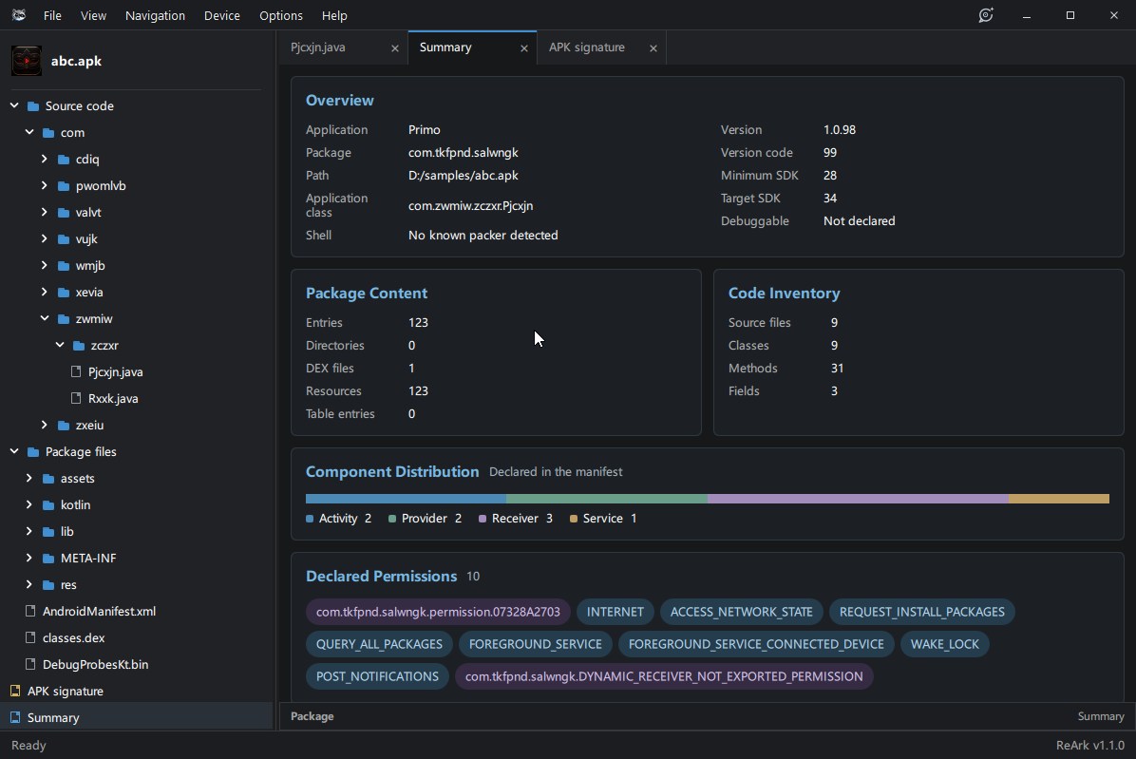Click the zczxr folder icon
Image resolution: width=1136 pixels, height=759 pixels.
pyautogui.click(x=79, y=346)
